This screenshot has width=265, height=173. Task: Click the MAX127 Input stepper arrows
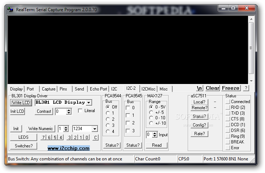155,135
